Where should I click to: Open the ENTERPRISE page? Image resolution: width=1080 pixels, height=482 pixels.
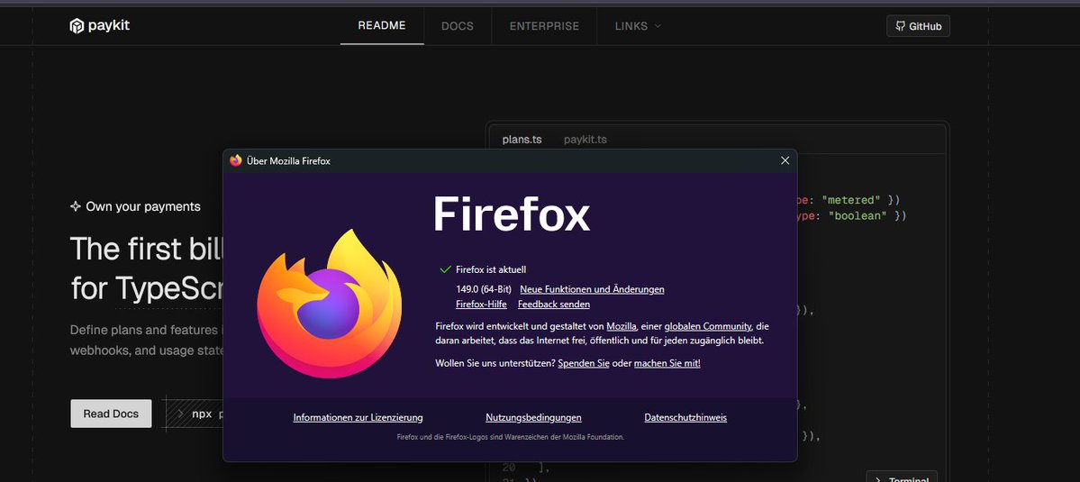click(x=544, y=26)
